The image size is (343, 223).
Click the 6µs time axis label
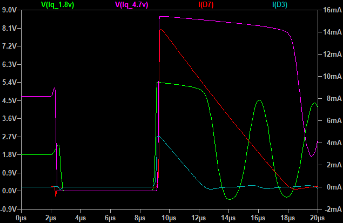click(110, 218)
